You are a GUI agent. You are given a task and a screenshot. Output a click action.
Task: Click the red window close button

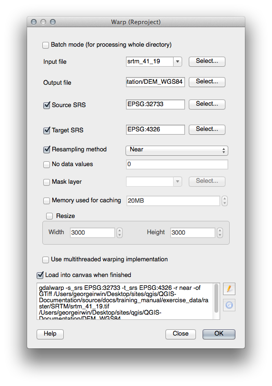pos(34,22)
